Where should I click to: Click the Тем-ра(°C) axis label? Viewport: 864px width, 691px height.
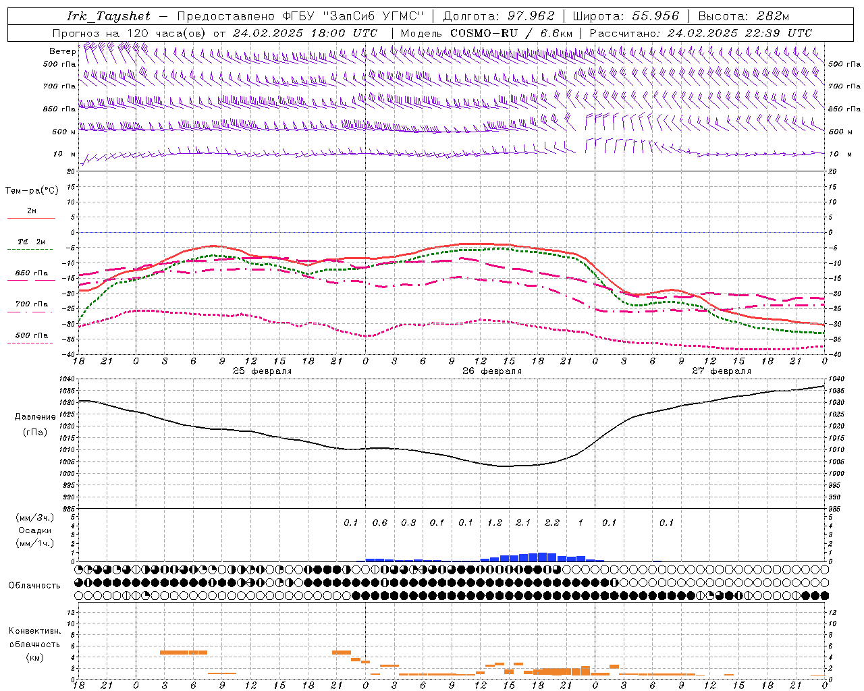[32, 191]
